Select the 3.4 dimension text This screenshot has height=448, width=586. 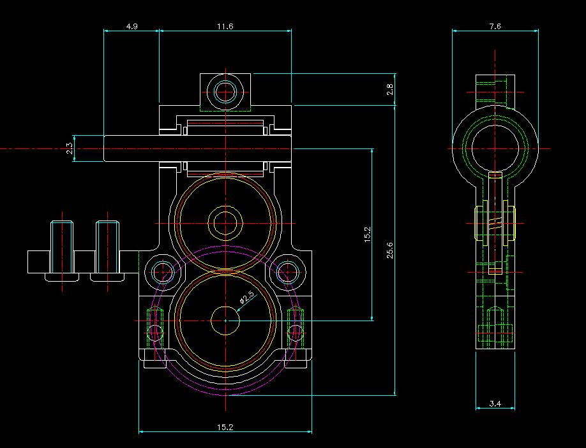[x=495, y=403]
